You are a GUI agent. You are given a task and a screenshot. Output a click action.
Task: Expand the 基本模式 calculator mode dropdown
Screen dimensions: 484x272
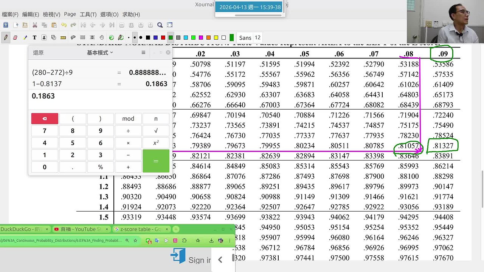pos(100,53)
